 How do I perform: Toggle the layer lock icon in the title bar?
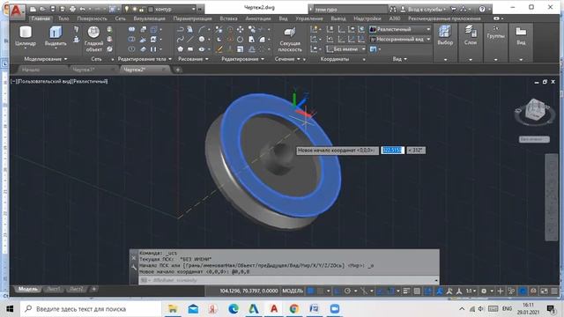141,9
